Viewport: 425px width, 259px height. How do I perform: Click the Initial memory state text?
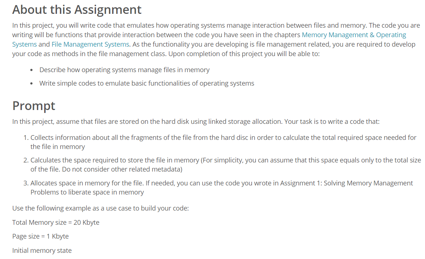(x=42, y=250)
